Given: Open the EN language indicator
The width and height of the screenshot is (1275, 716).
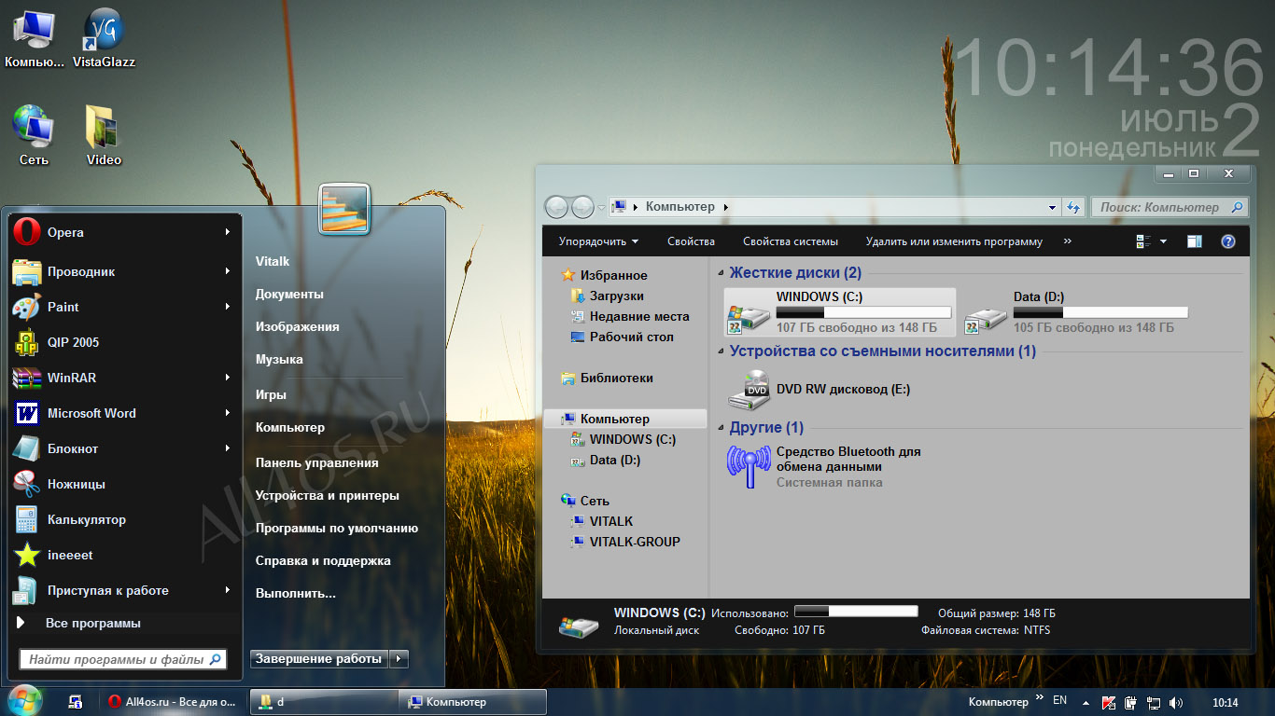Looking at the screenshot, I should point(1060,700).
